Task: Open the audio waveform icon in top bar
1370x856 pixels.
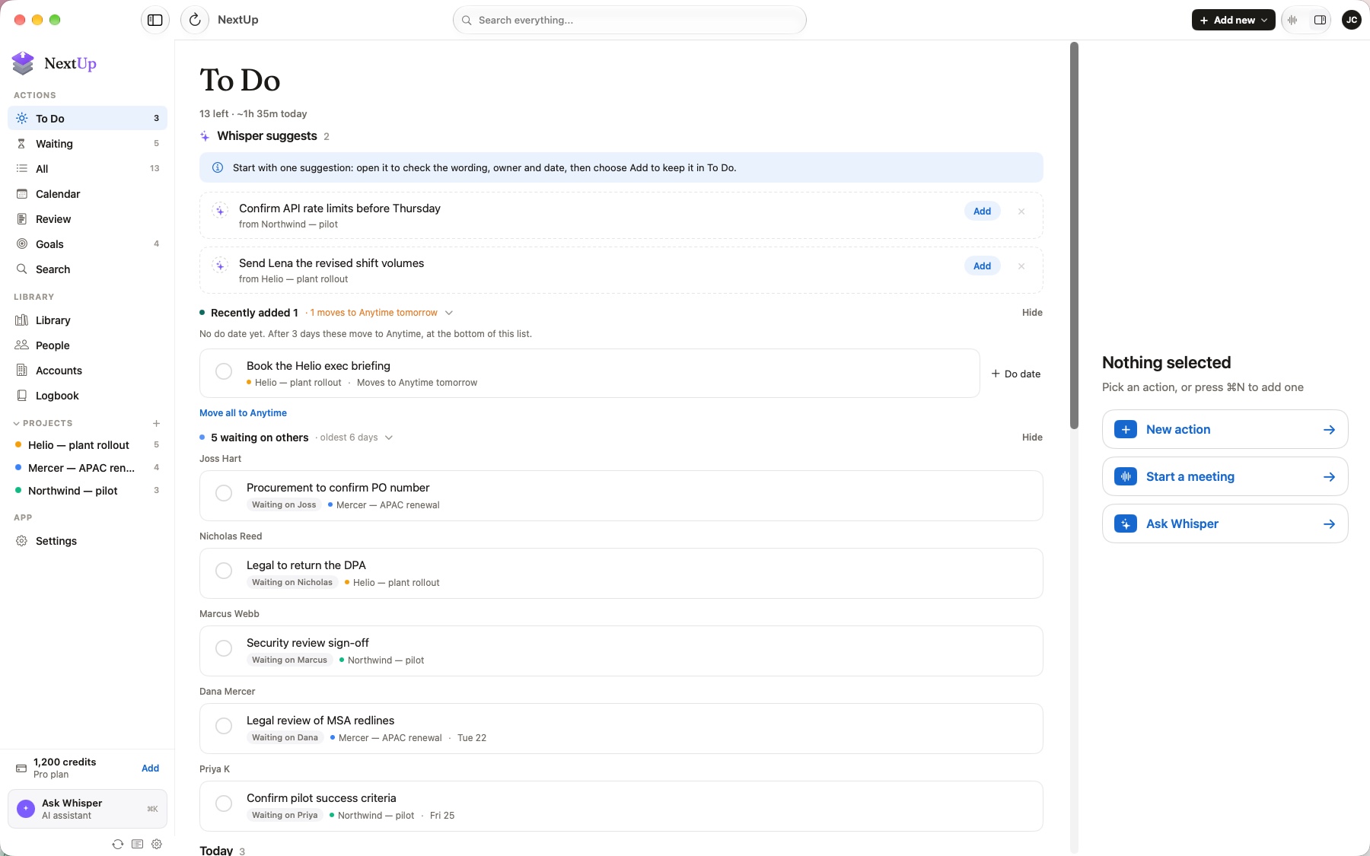Action: pos(1292,20)
